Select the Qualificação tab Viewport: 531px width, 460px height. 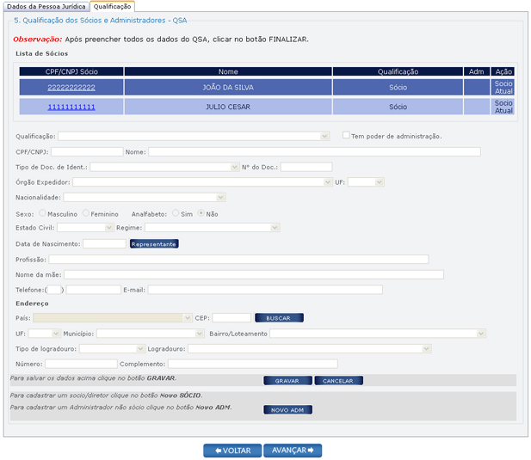pyautogui.click(x=112, y=6)
